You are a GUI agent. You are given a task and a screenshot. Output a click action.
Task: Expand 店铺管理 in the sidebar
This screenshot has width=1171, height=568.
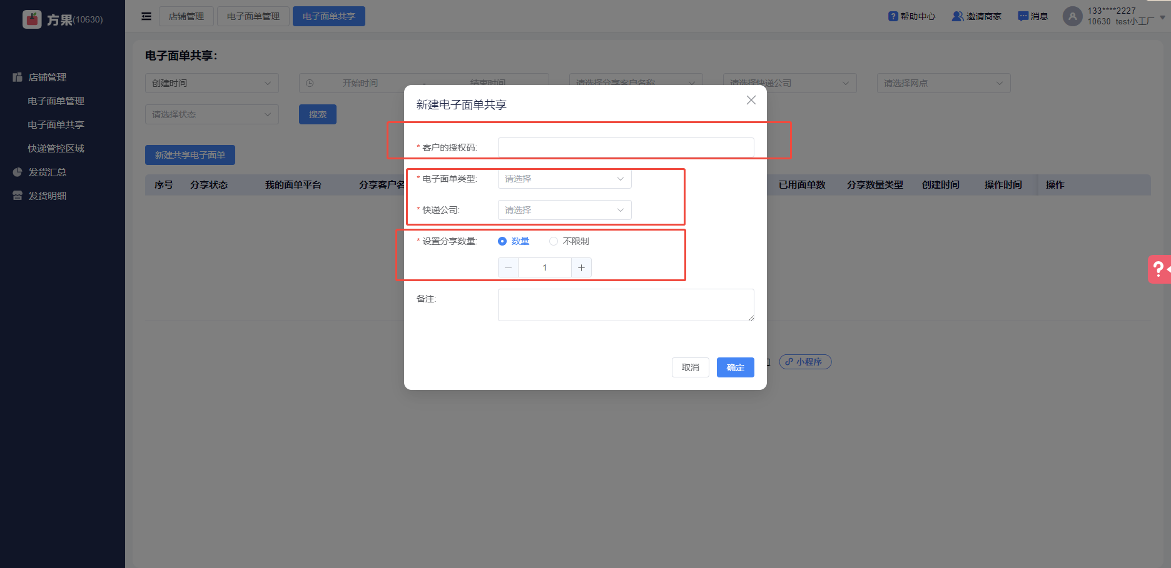point(48,77)
